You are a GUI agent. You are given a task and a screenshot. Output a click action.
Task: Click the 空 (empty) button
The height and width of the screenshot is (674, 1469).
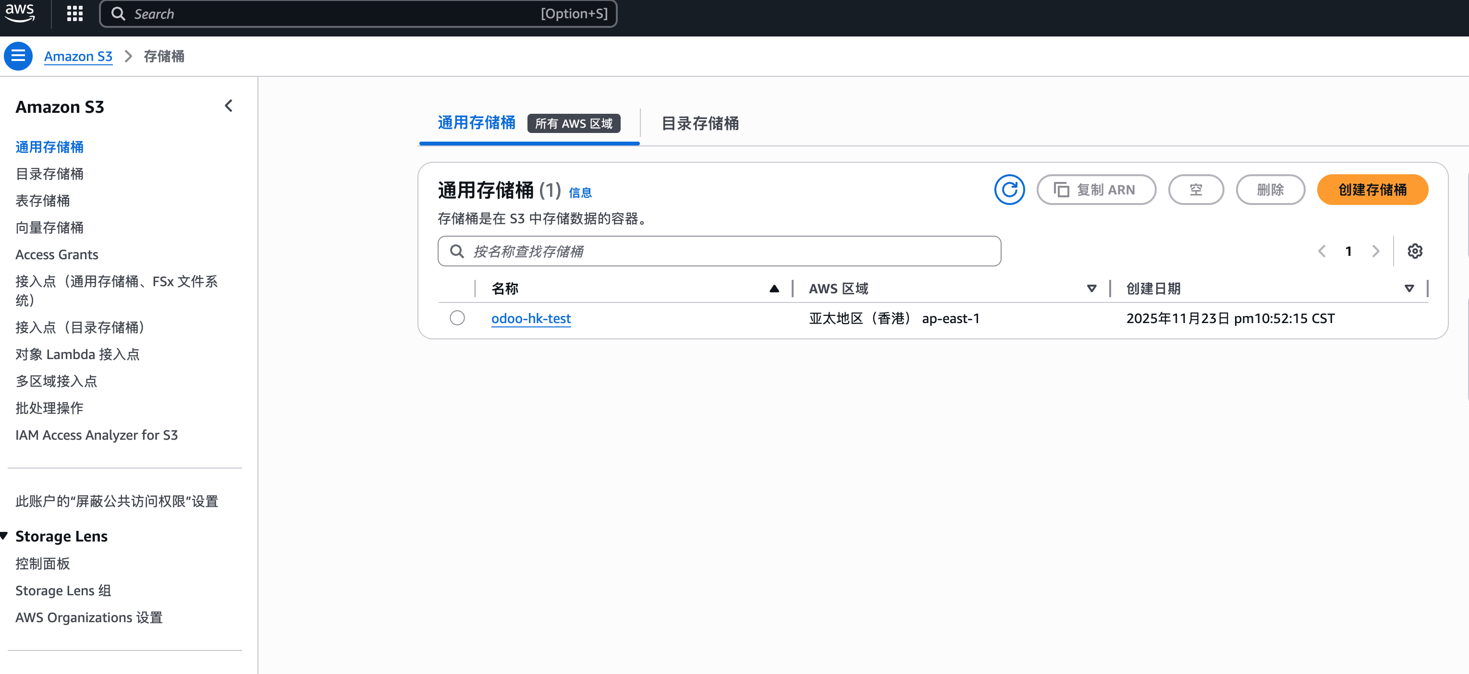click(1196, 190)
